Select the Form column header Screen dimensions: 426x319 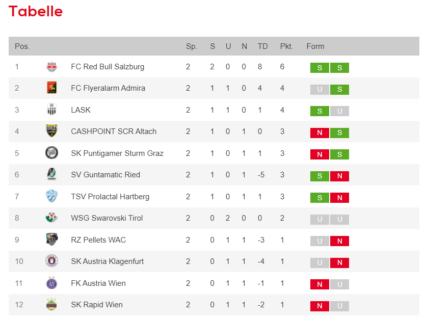pyautogui.click(x=315, y=46)
